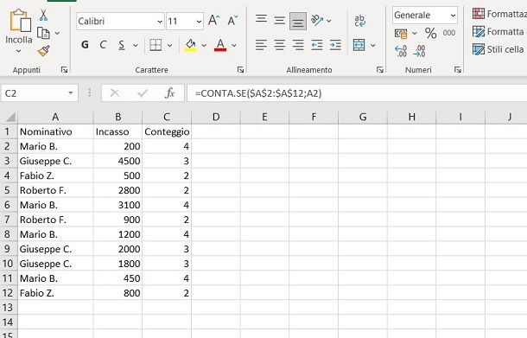Expand font color dropdown arrow

point(234,45)
